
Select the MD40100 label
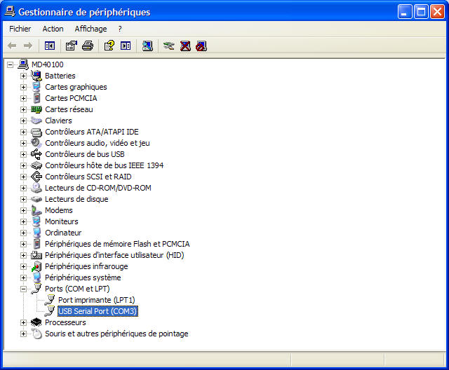tap(48, 64)
